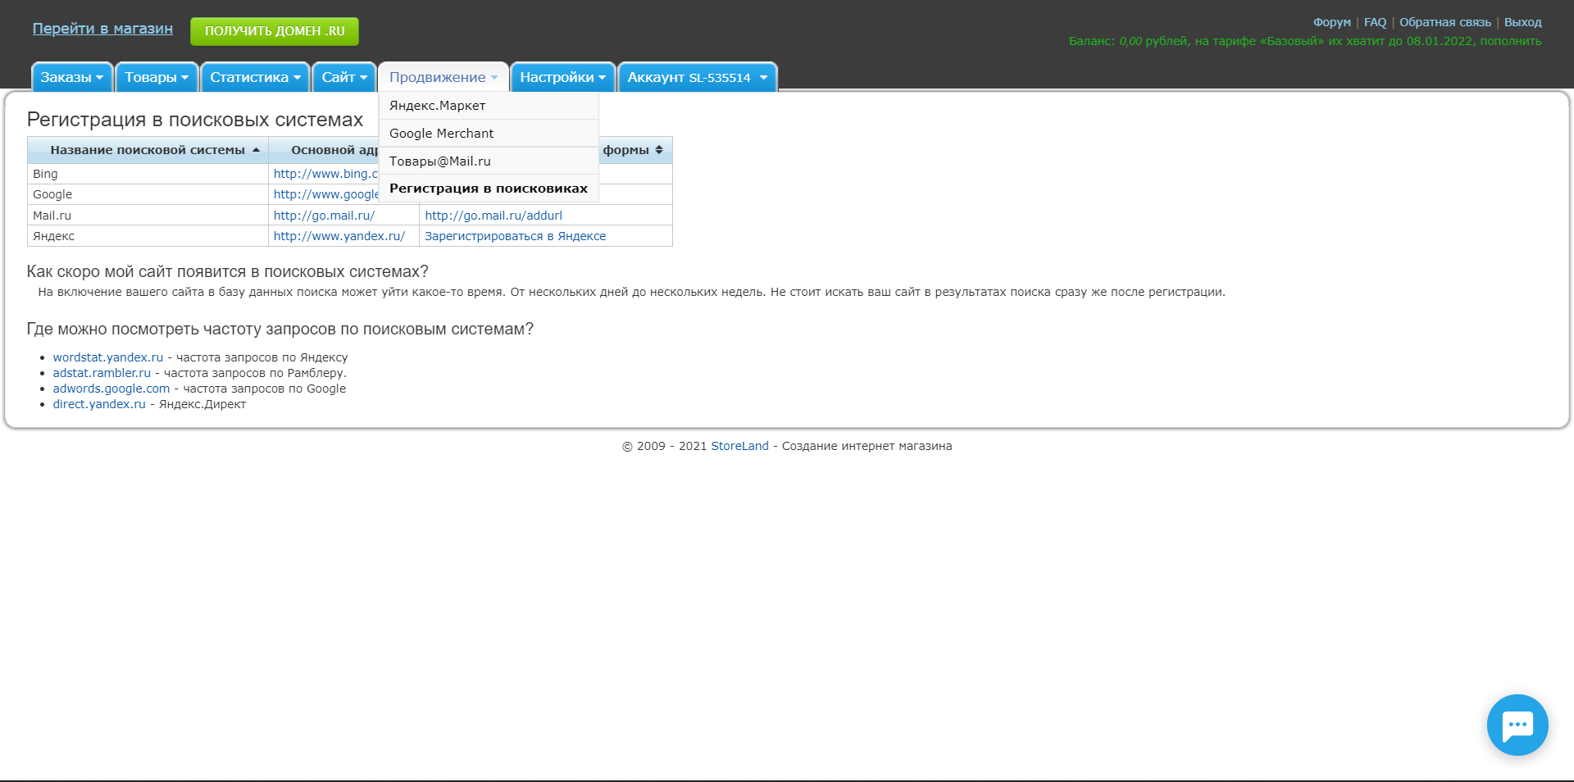Image resolution: width=1574 pixels, height=782 pixels.
Task: Click Обратная связь link
Action: (1445, 22)
